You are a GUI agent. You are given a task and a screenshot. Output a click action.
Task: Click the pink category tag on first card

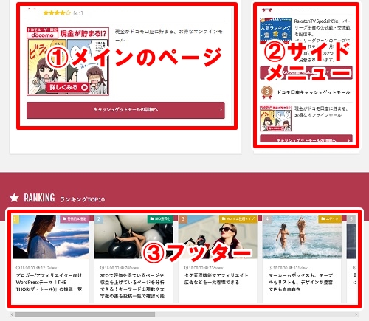[75, 218]
